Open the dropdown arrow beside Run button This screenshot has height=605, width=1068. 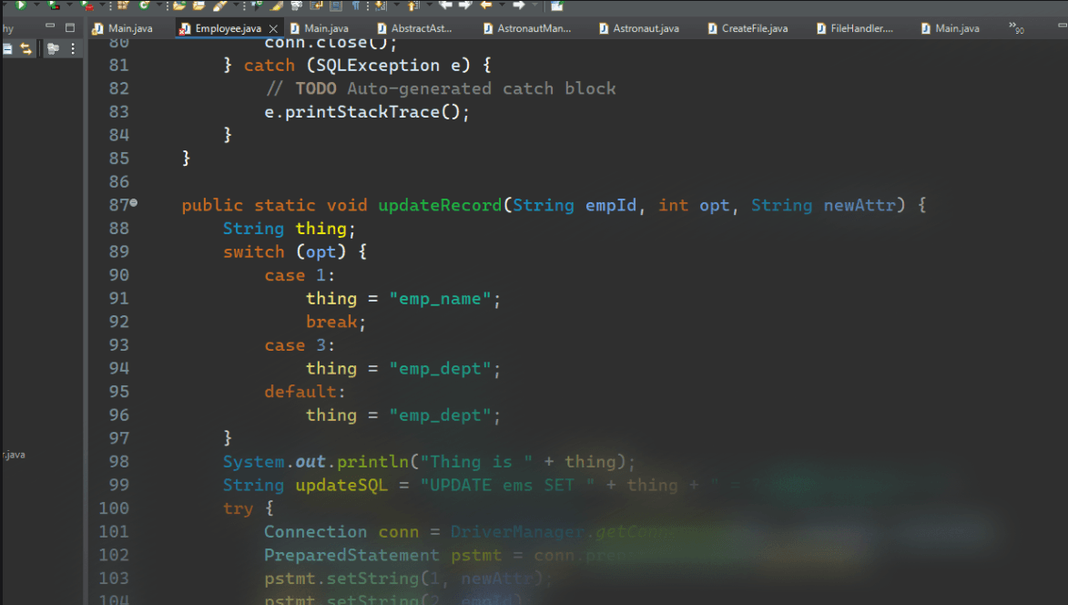34,5
